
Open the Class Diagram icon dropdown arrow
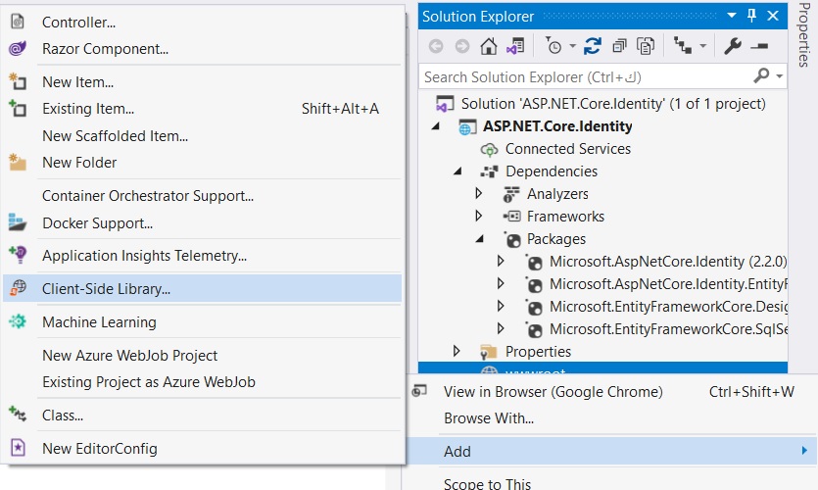click(x=703, y=46)
